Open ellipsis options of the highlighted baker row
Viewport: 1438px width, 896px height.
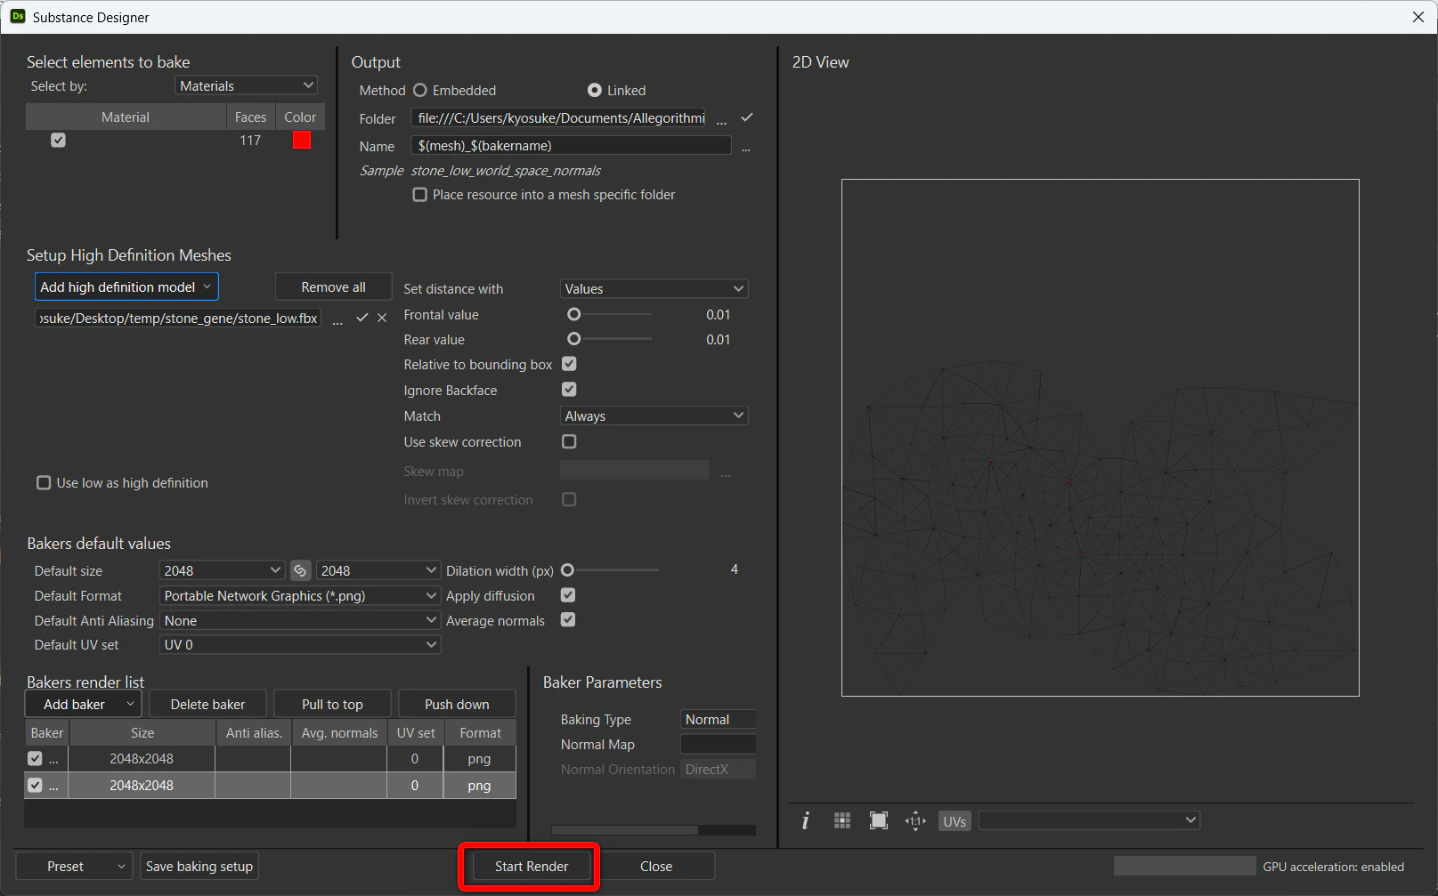[x=54, y=786]
